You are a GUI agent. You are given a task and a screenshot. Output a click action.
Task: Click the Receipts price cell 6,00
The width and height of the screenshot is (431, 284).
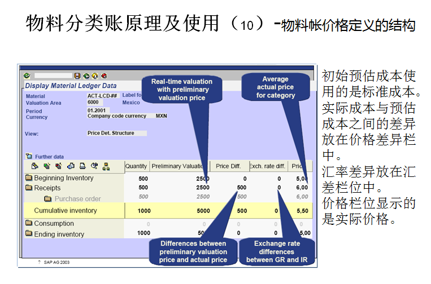click(x=302, y=188)
